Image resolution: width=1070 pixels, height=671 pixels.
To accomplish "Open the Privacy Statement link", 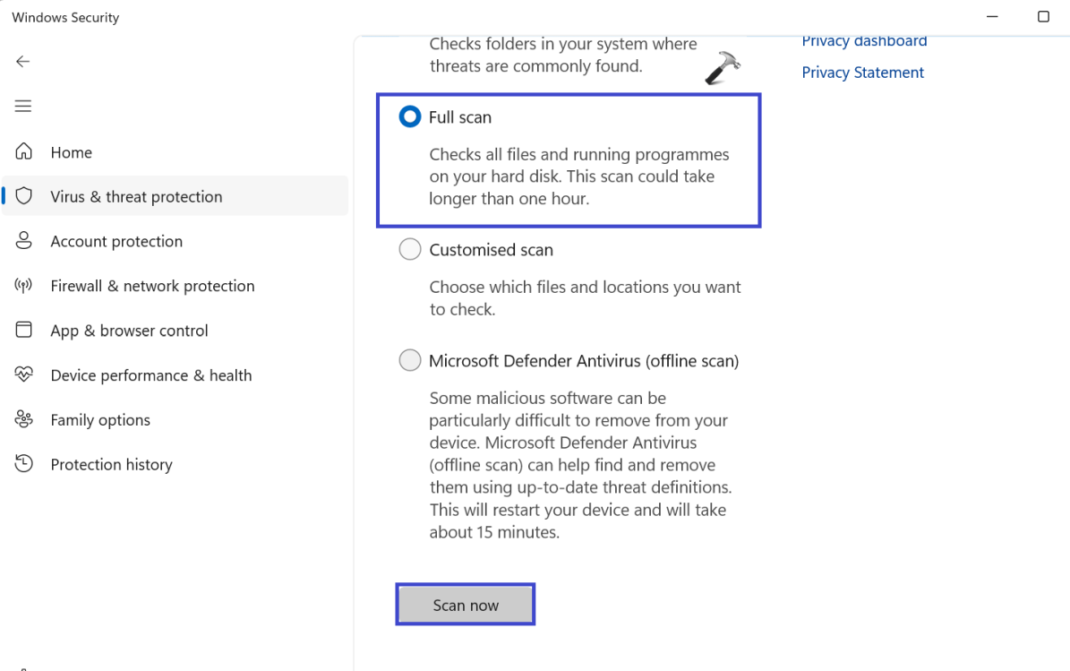I will (x=862, y=73).
